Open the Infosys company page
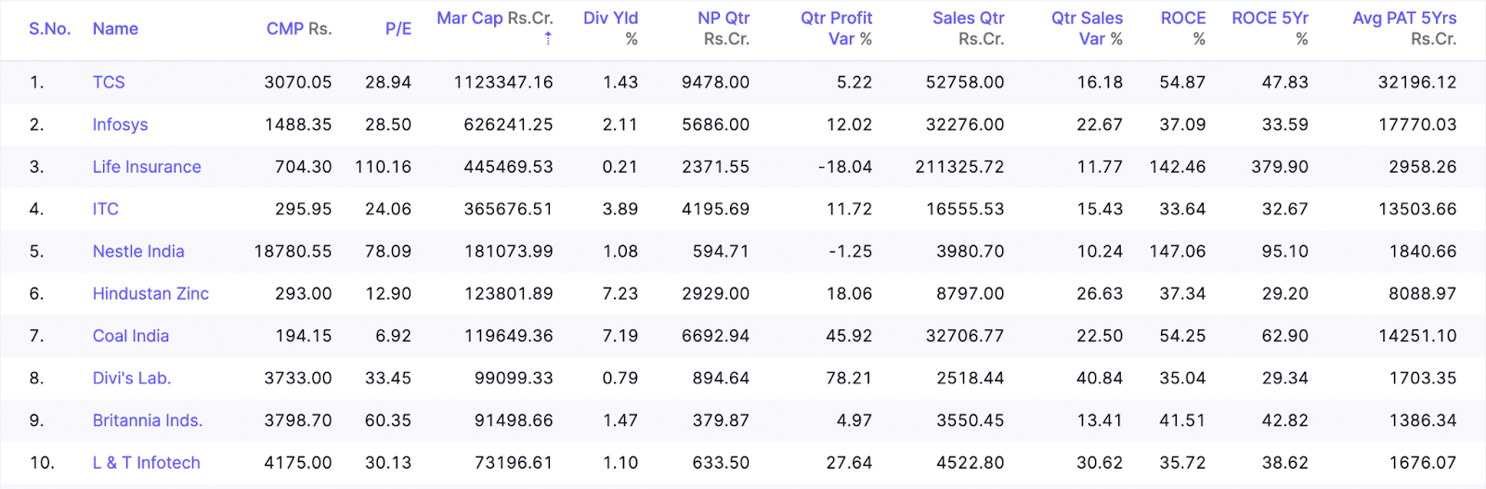Viewport: 1486px width, 489px height. 120,124
